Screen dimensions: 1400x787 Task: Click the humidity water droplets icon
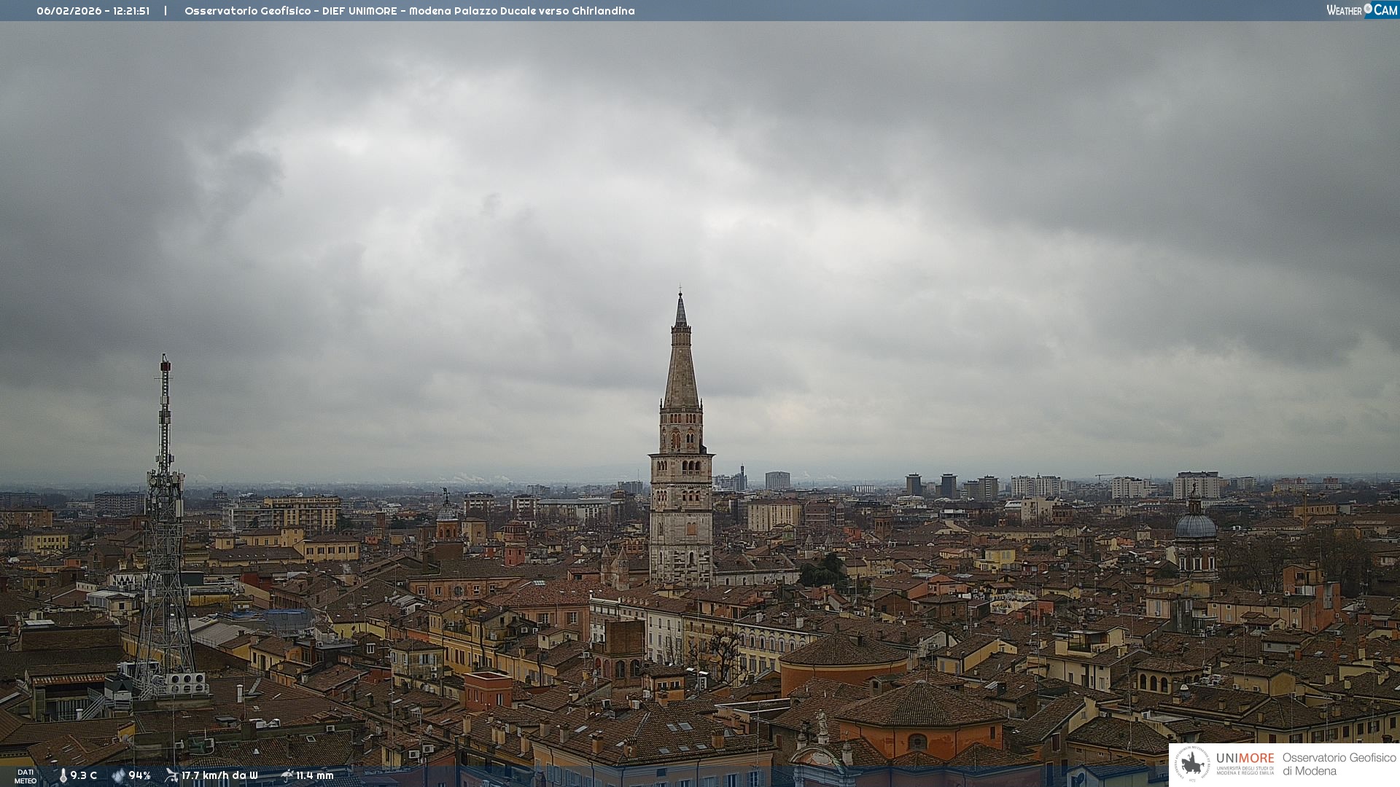tap(118, 776)
